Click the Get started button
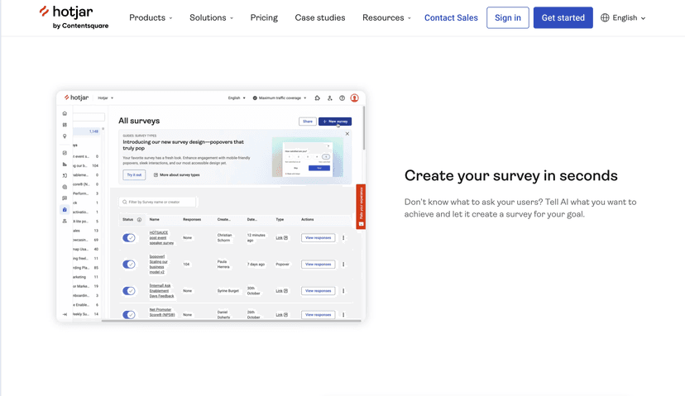The height and width of the screenshot is (396, 685). click(x=563, y=18)
